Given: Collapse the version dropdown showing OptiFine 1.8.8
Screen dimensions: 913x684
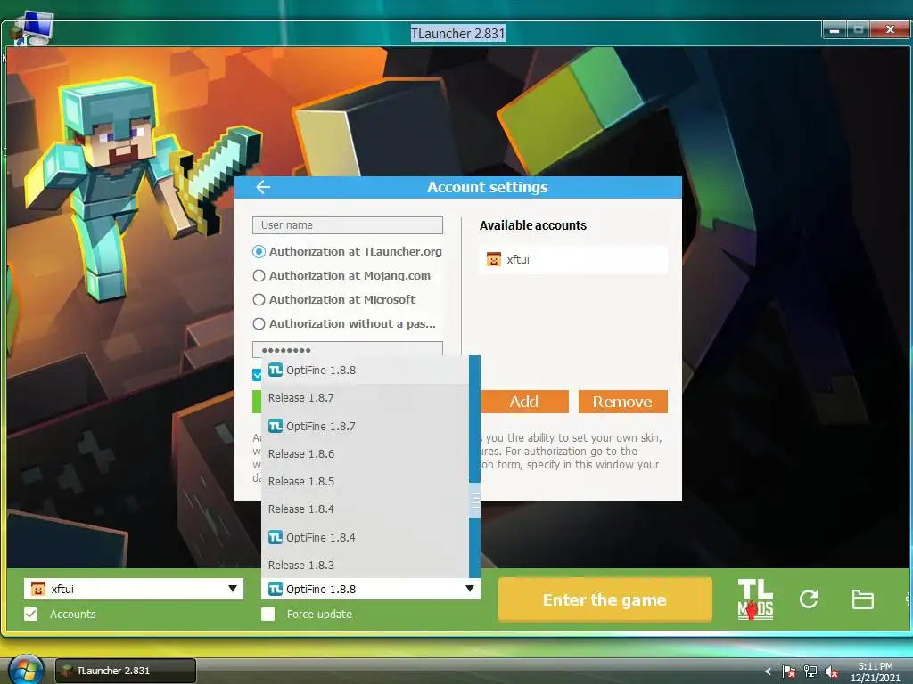Looking at the screenshot, I should point(371,589).
